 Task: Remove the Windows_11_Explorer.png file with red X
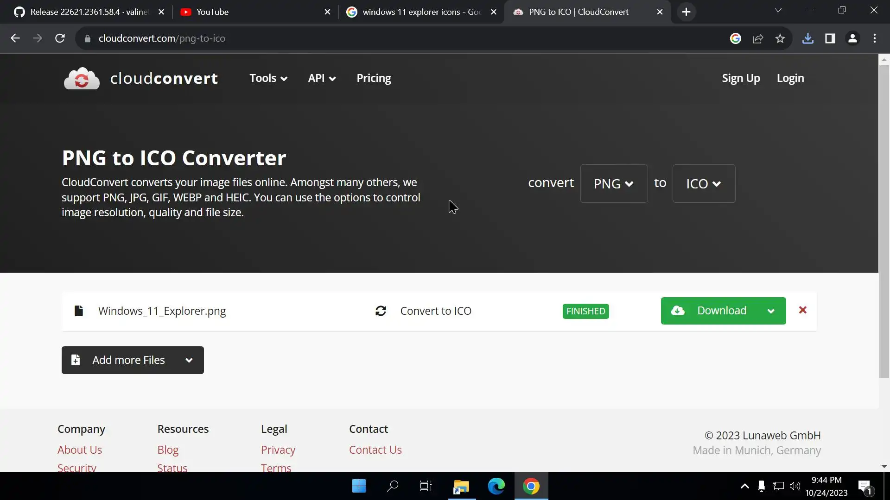(x=803, y=310)
